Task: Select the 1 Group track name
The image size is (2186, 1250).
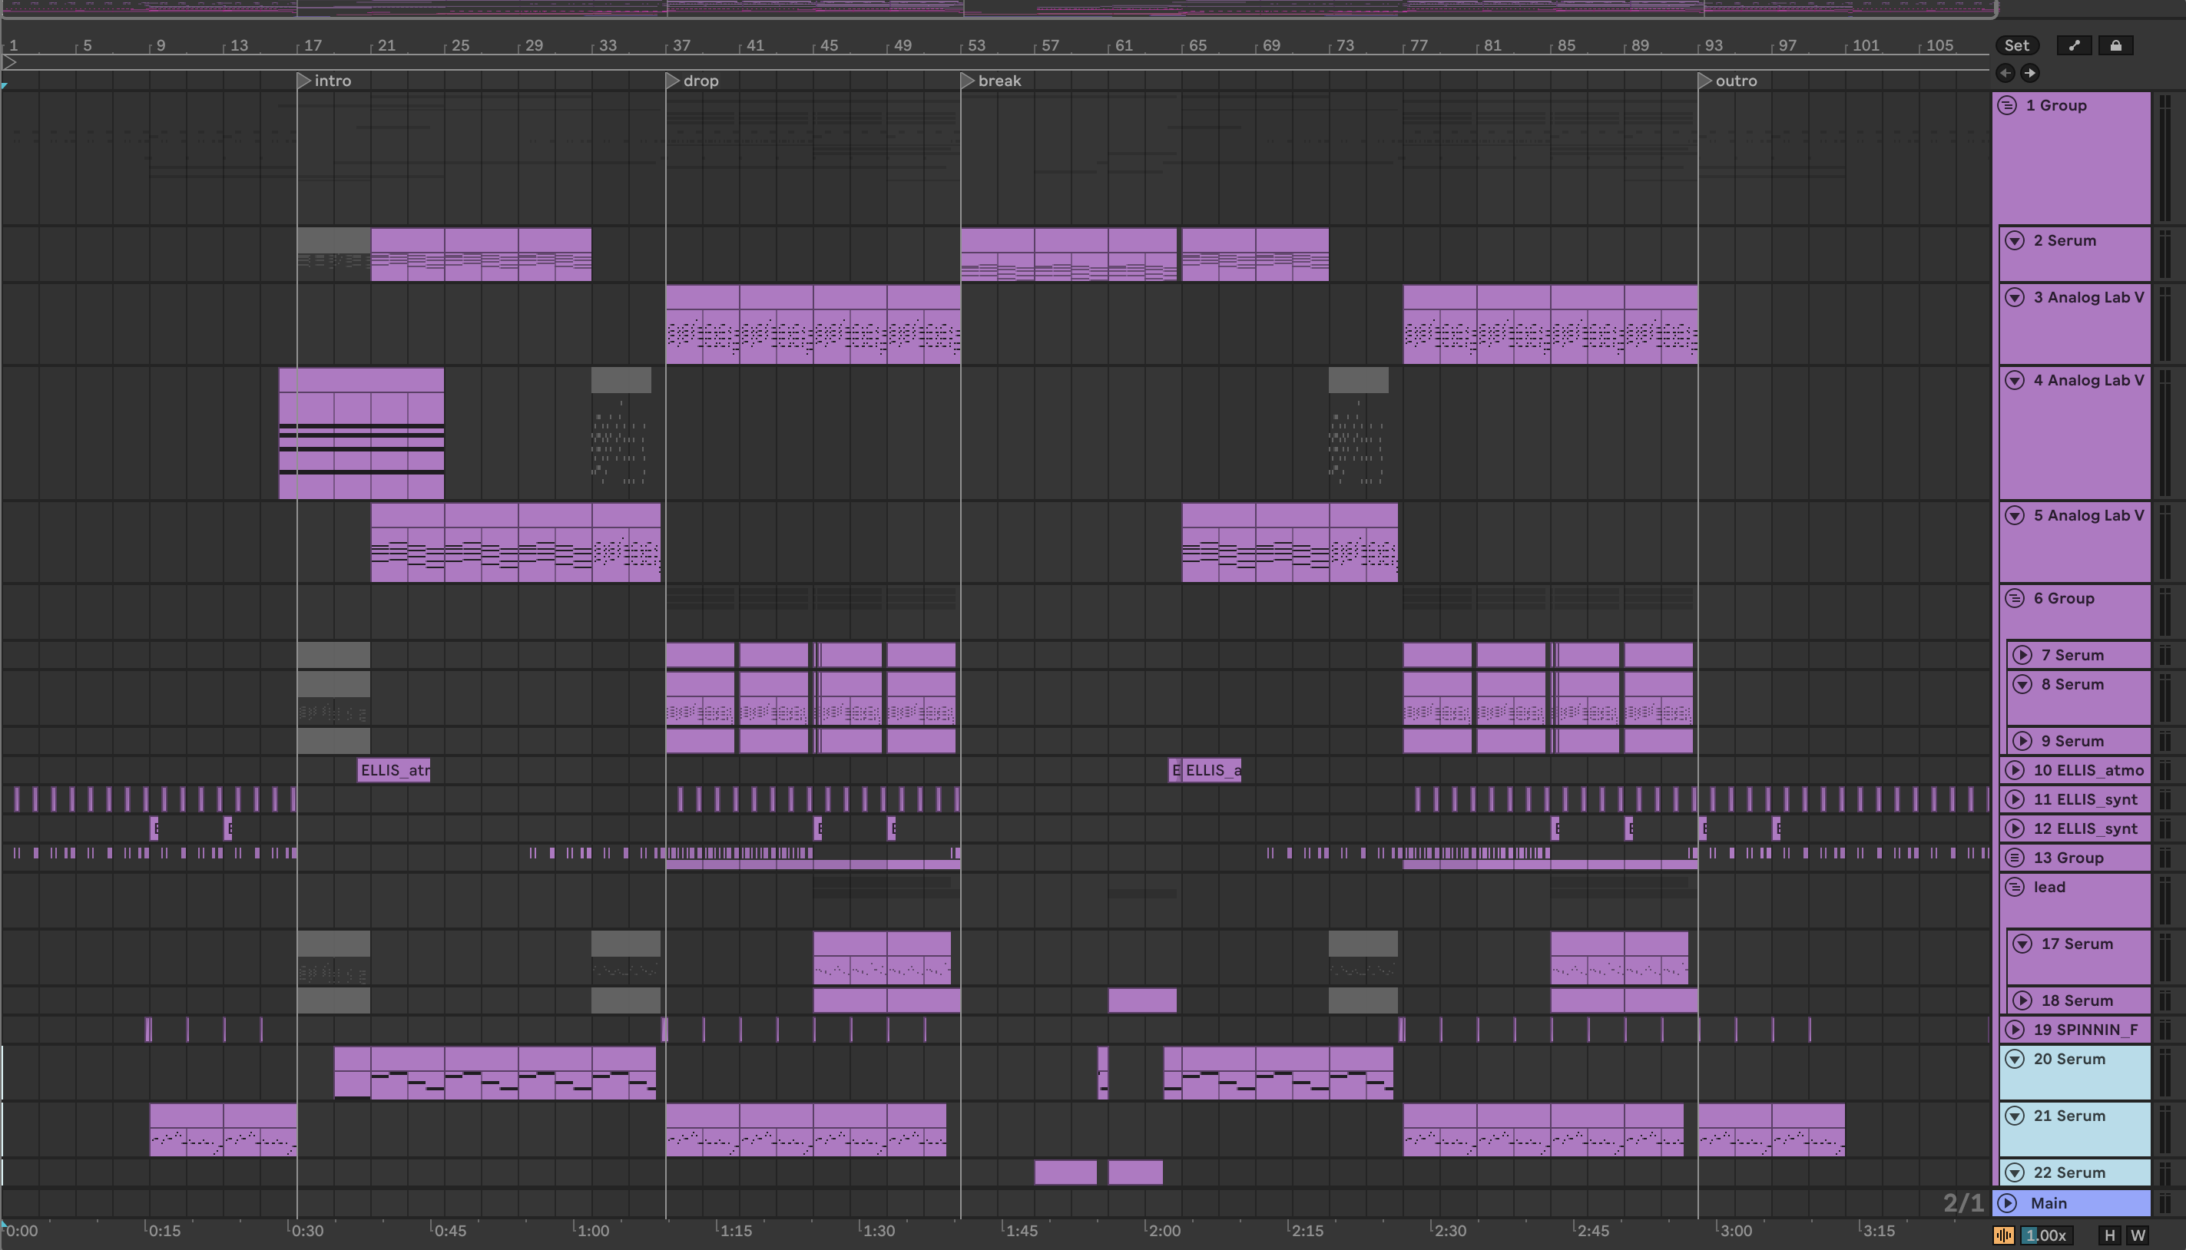Action: [x=2055, y=106]
